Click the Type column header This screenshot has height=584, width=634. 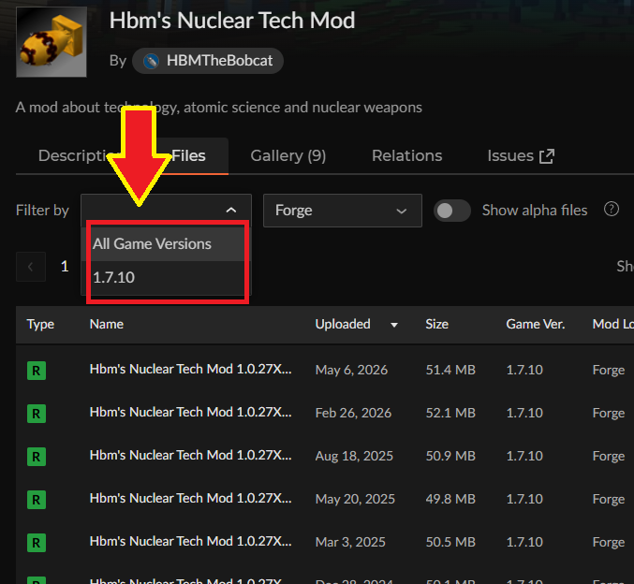pyautogui.click(x=40, y=324)
